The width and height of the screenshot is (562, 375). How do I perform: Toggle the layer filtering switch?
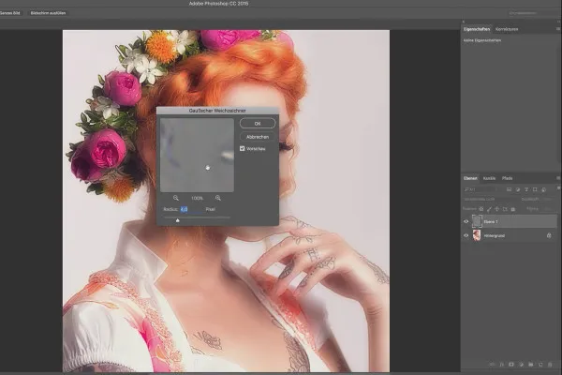pos(559,188)
